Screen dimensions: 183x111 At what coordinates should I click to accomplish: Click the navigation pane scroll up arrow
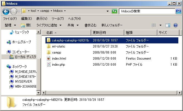(x=39, y=32)
